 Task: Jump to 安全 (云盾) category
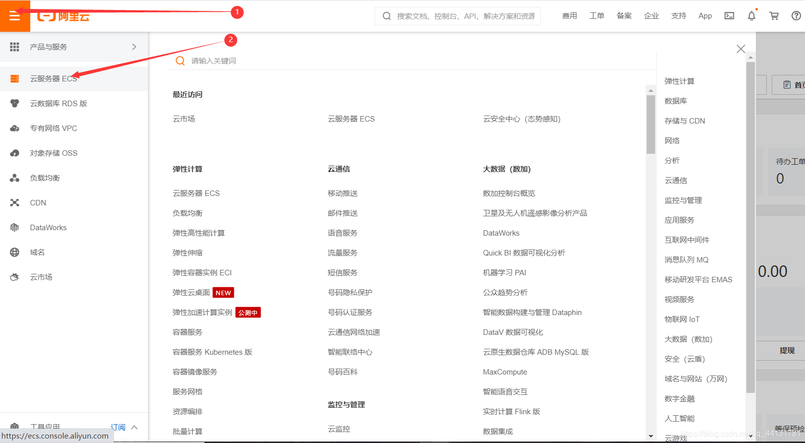[x=684, y=359]
